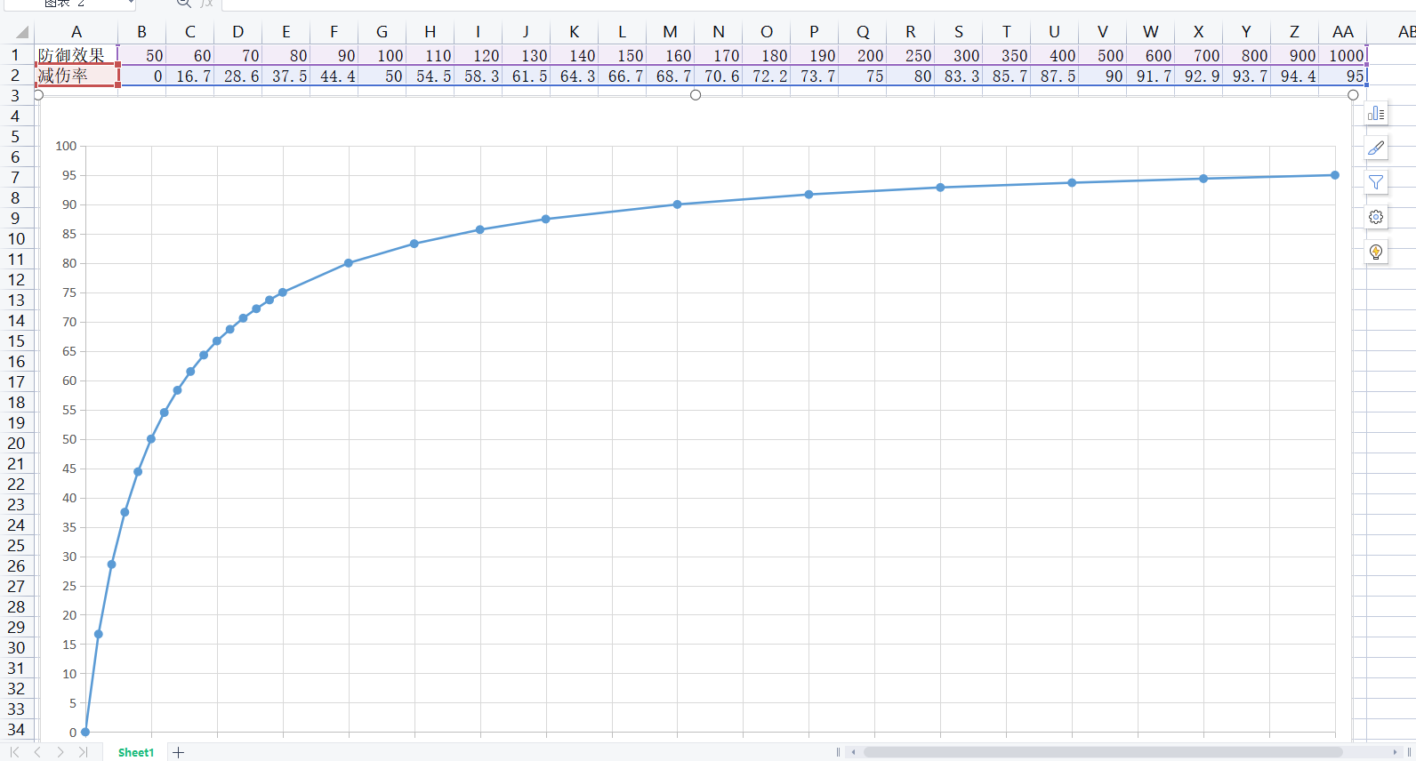Click the lightbulb suggestion icon
Image resolution: width=1416 pixels, height=761 pixels.
point(1376,252)
